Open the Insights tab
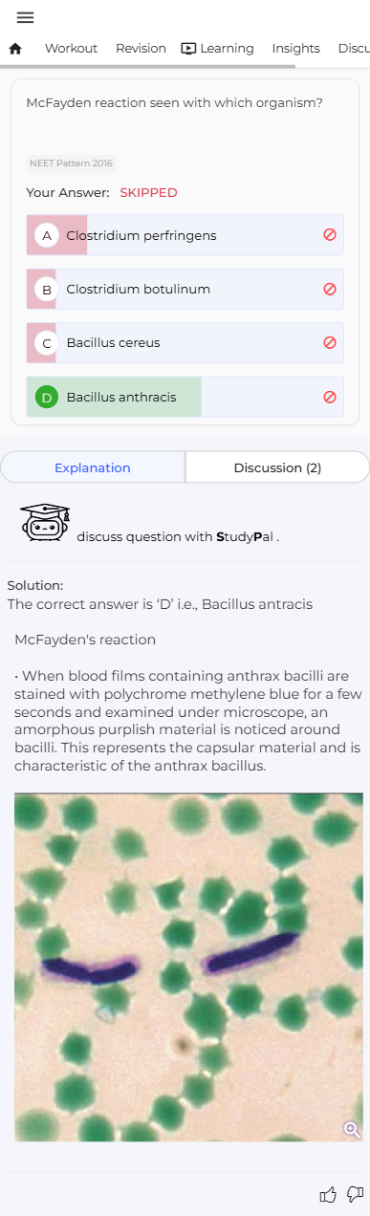Viewport: 370px width, 1216px height. (296, 49)
